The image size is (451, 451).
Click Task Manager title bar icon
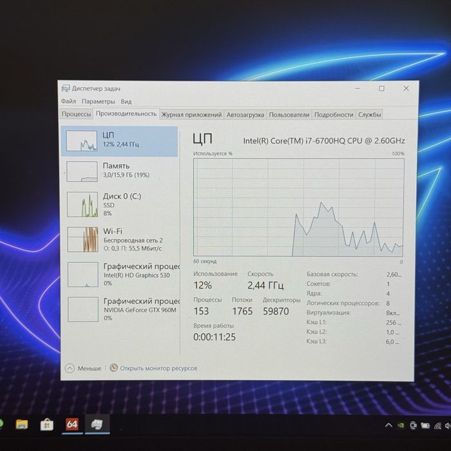click(66, 88)
